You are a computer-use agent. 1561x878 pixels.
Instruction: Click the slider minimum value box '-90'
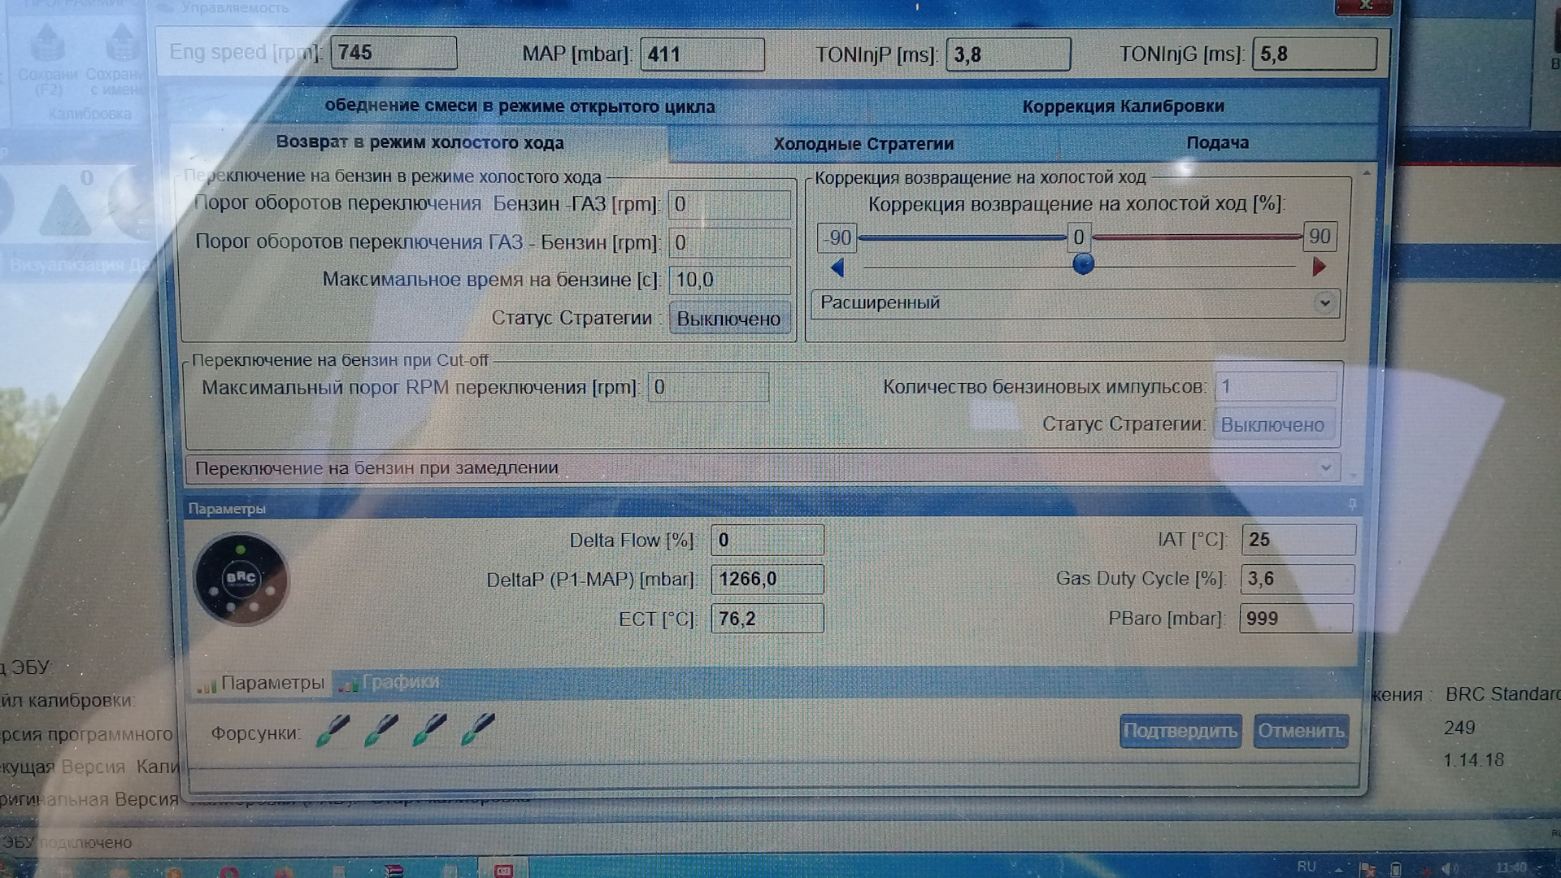click(837, 237)
